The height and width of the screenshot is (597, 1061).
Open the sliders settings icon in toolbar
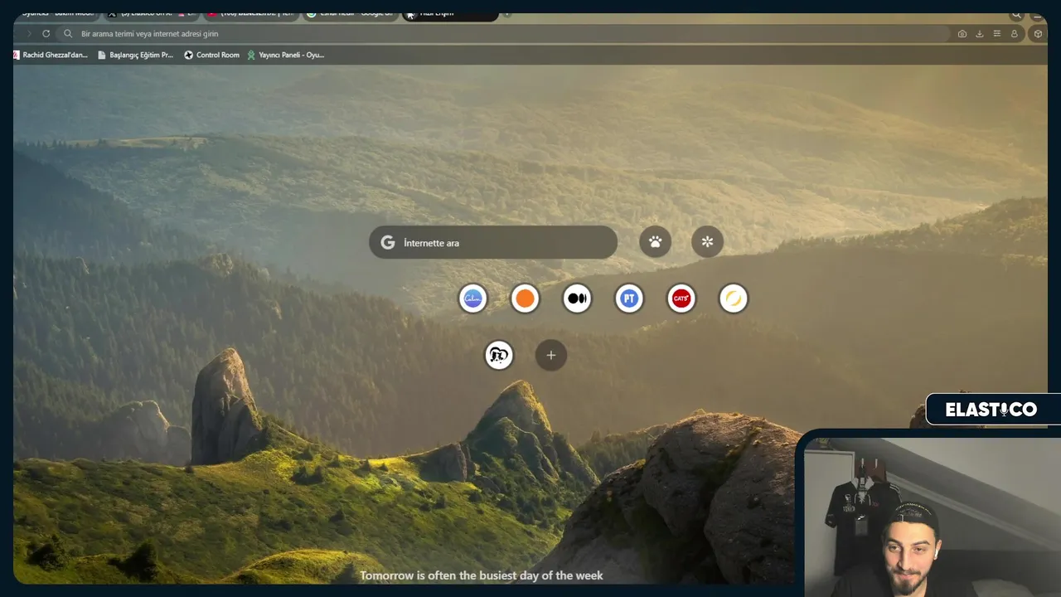996,34
